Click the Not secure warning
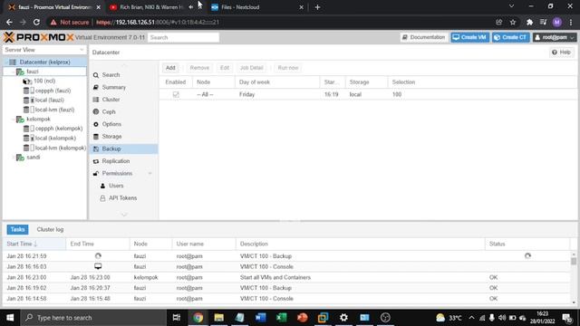The image size is (580, 326). [x=70, y=22]
